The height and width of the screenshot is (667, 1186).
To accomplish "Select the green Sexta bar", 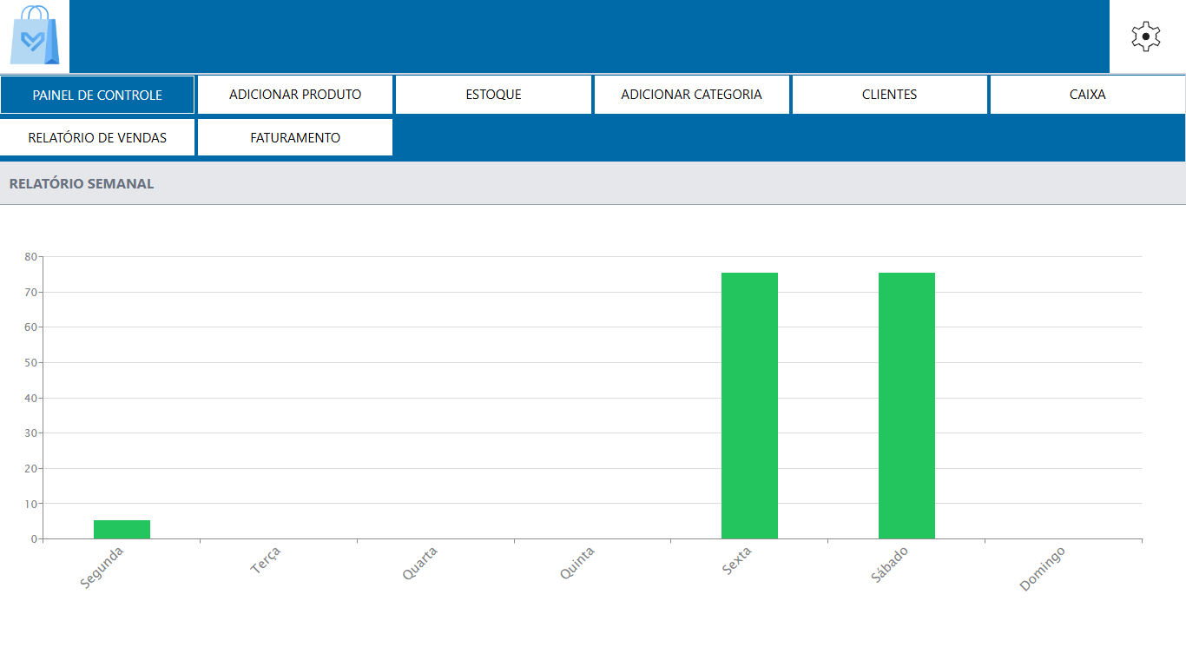I will (749, 406).
